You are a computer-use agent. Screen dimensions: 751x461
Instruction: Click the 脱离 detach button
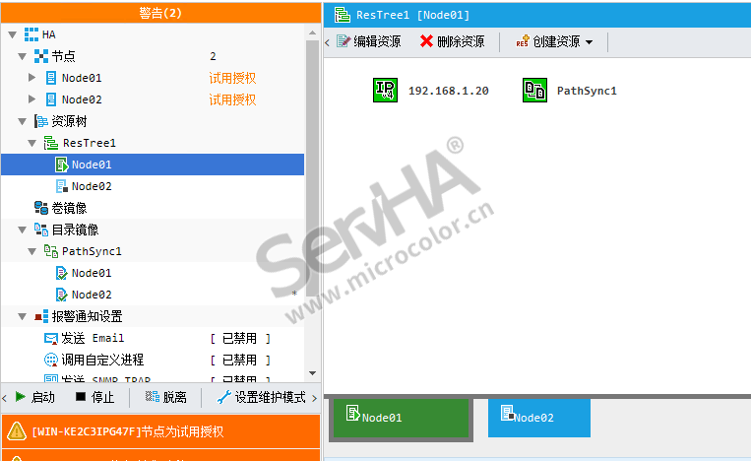click(x=165, y=397)
